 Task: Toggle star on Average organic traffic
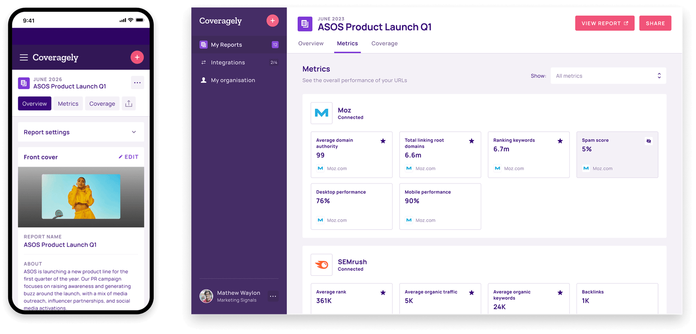tap(472, 293)
